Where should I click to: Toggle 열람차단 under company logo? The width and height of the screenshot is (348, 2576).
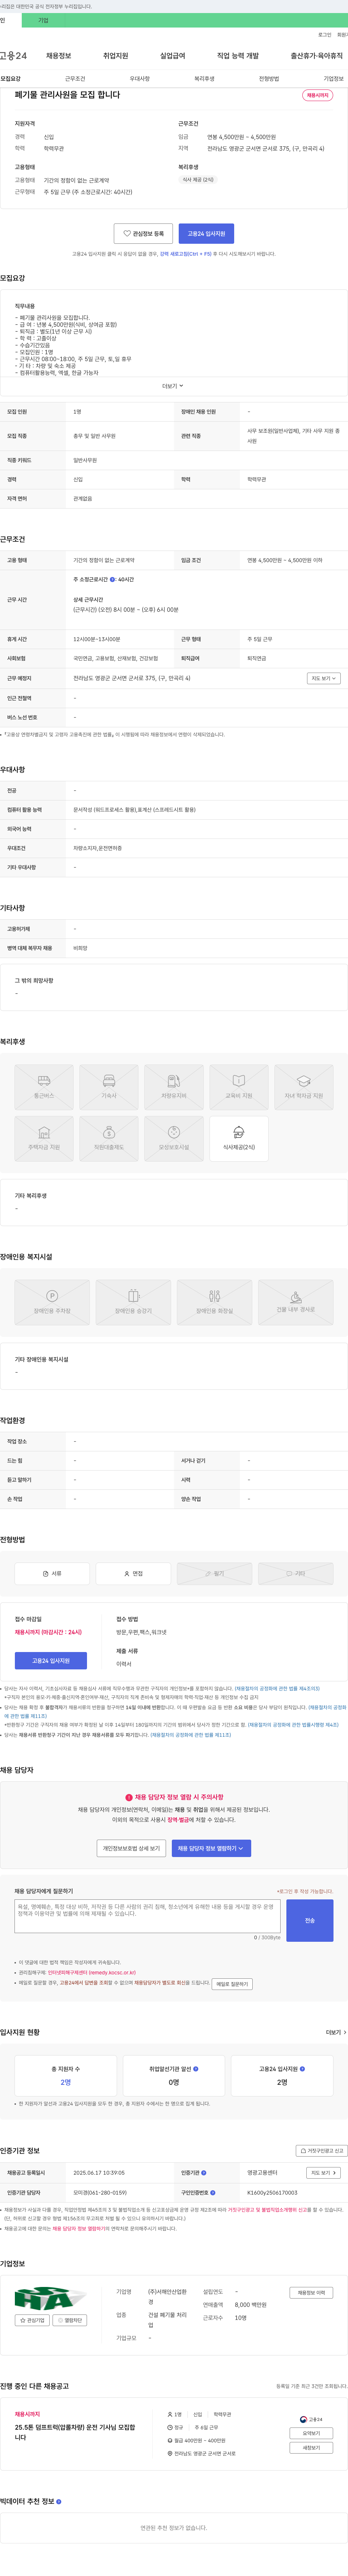[x=70, y=2320]
